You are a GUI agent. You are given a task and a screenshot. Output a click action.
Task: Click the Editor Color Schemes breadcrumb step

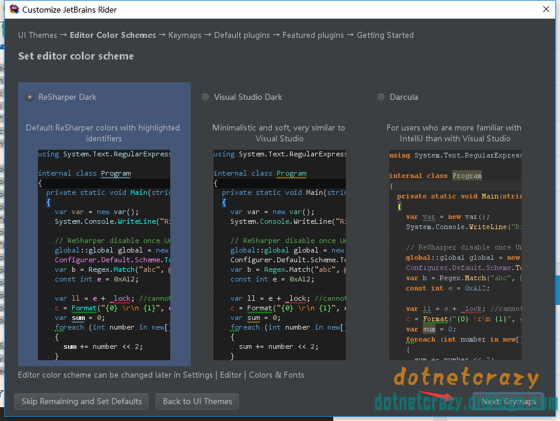113,35
